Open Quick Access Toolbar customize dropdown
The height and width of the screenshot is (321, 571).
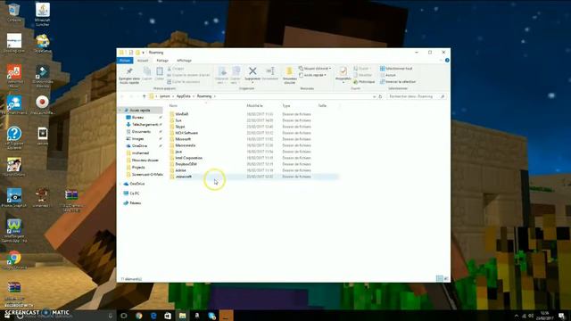point(143,53)
